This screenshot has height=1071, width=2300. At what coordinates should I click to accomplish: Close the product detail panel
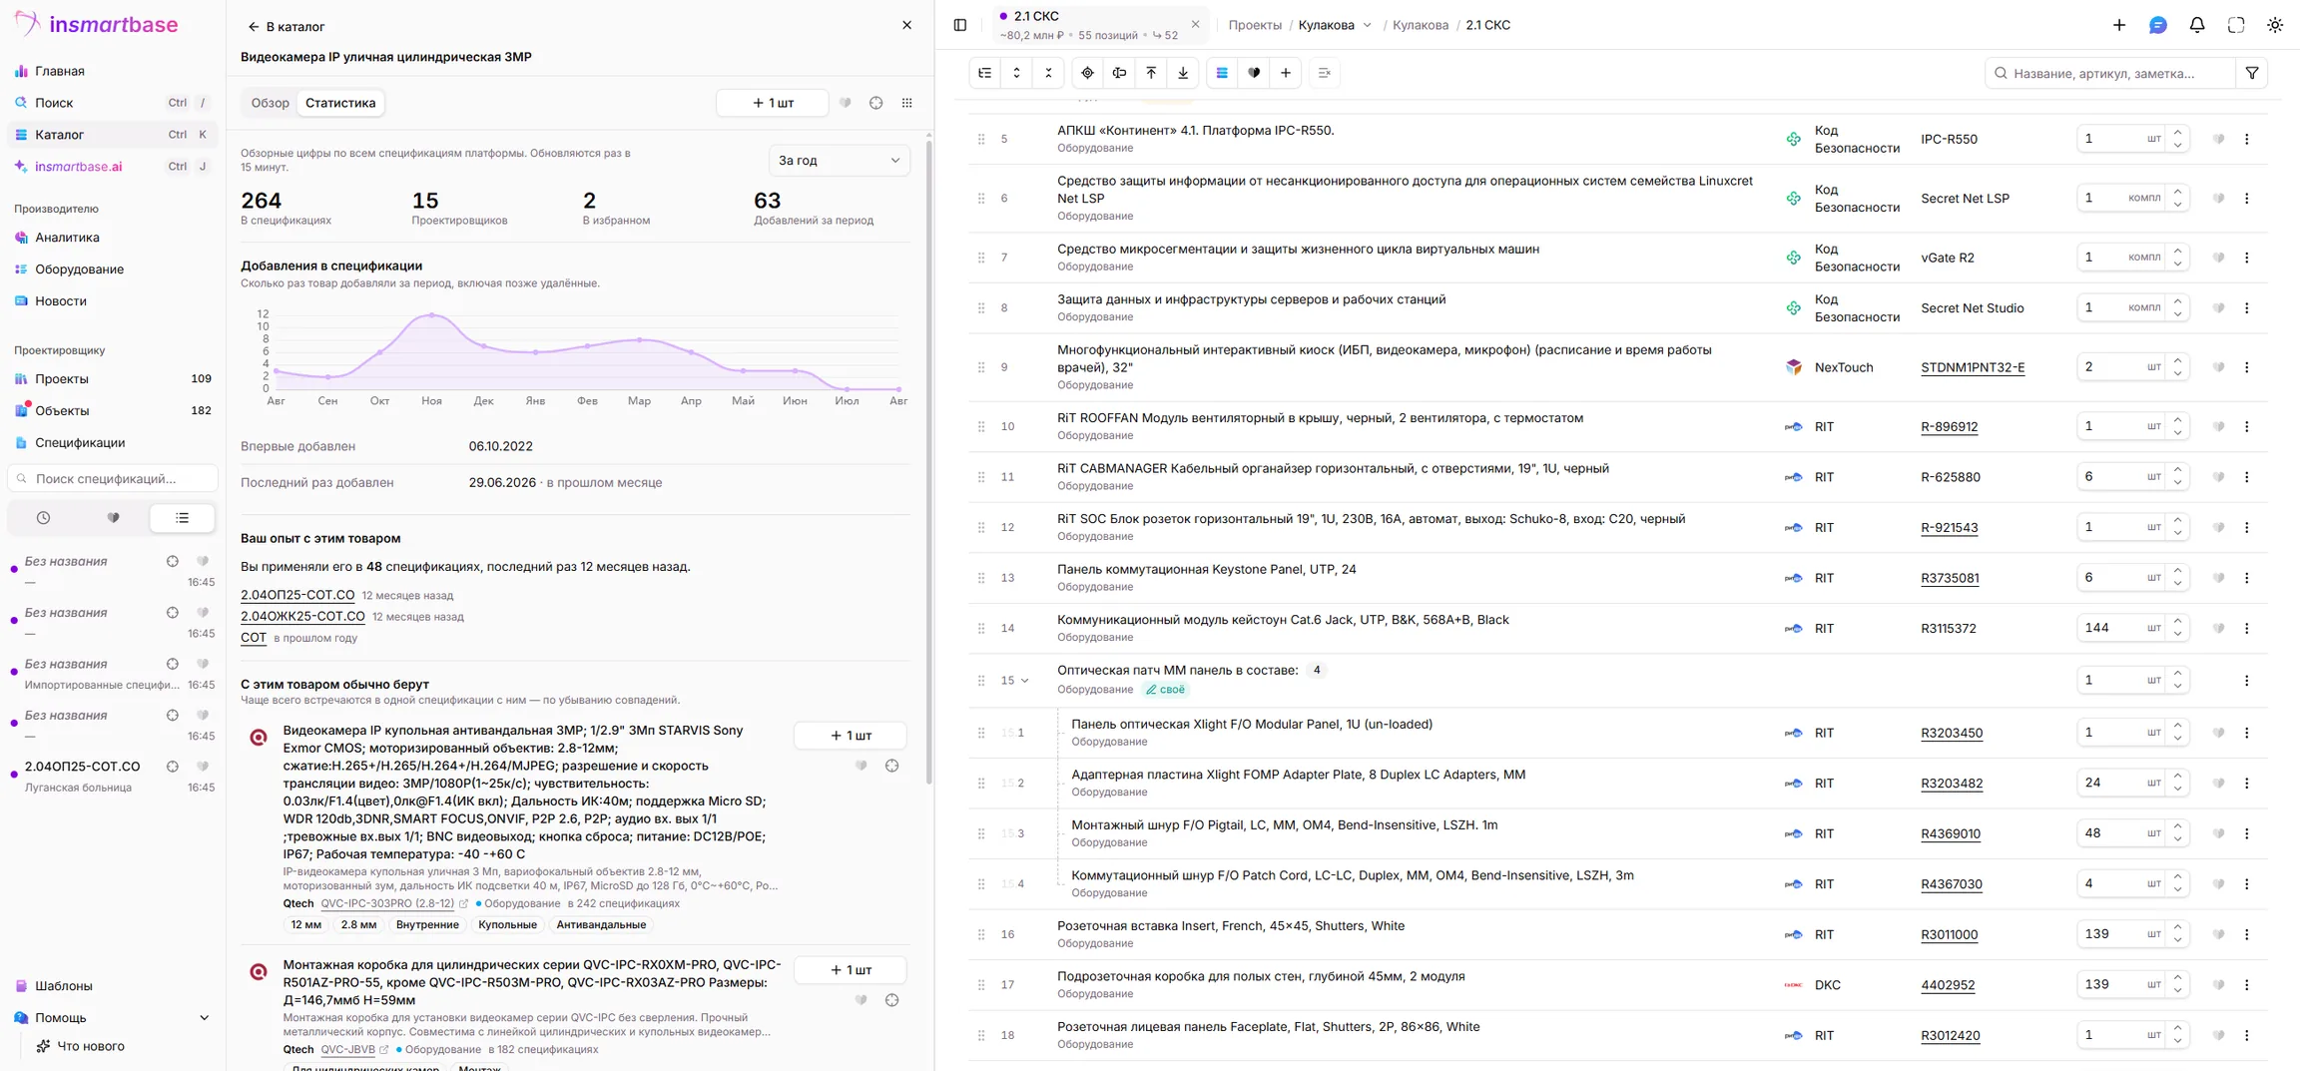[x=906, y=25]
